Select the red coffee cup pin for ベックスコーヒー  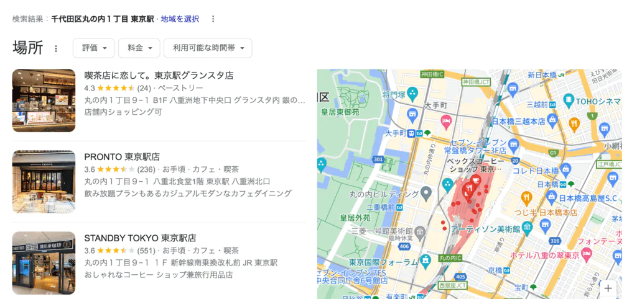click(x=477, y=181)
